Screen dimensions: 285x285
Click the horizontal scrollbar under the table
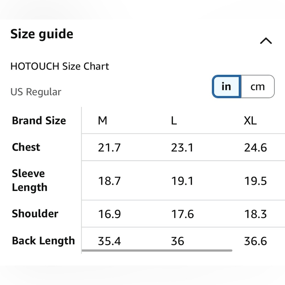tap(157, 251)
